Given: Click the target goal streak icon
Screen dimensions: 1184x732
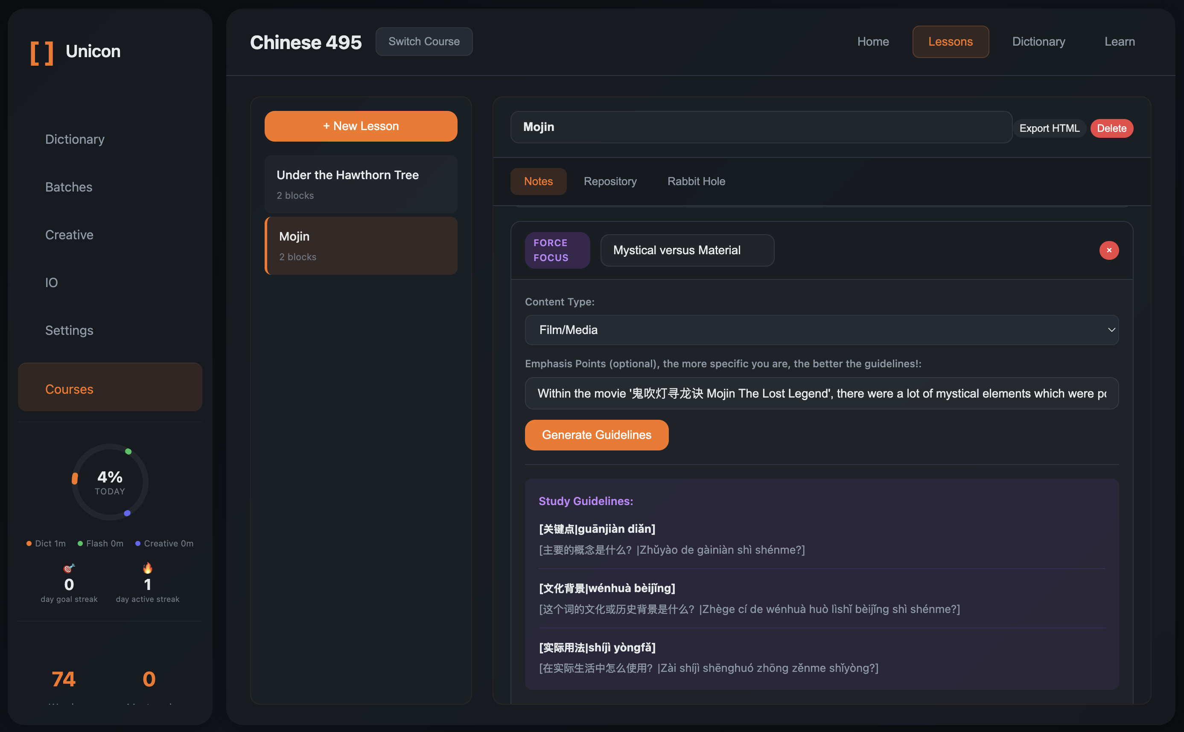Looking at the screenshot, I should point(69,568).
